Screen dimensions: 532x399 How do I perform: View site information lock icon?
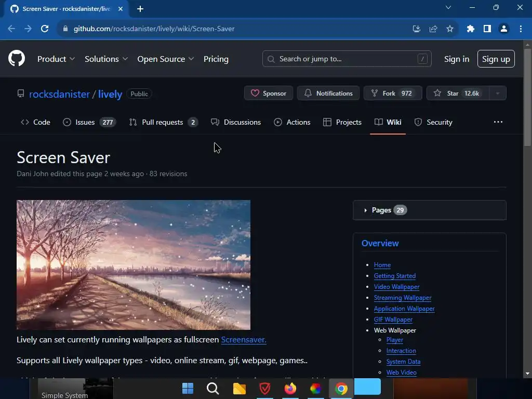65,29
